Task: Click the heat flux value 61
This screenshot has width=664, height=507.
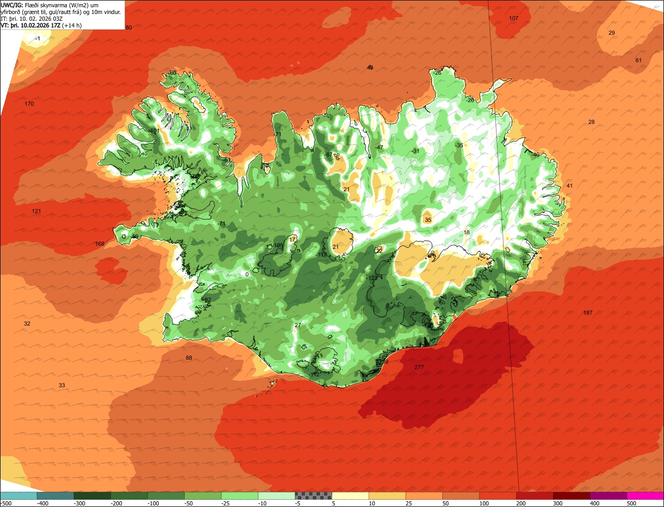Action: pos(639,60)
